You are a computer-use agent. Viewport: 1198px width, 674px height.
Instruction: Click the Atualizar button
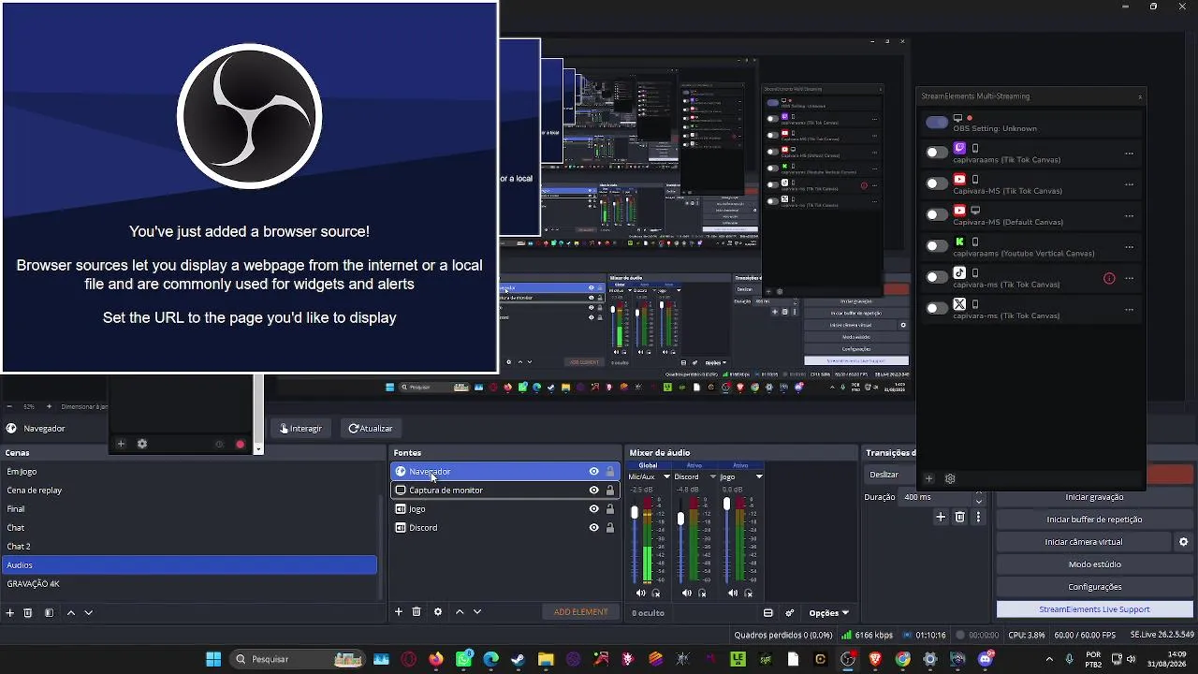(371, 429)
